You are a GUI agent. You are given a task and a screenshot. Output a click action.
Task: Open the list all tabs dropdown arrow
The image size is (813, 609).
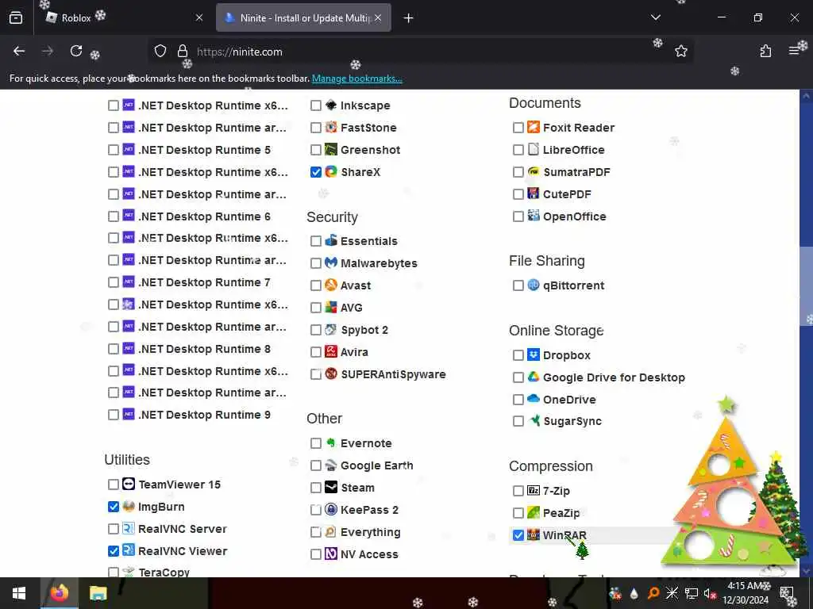click(x=655, y=17)
